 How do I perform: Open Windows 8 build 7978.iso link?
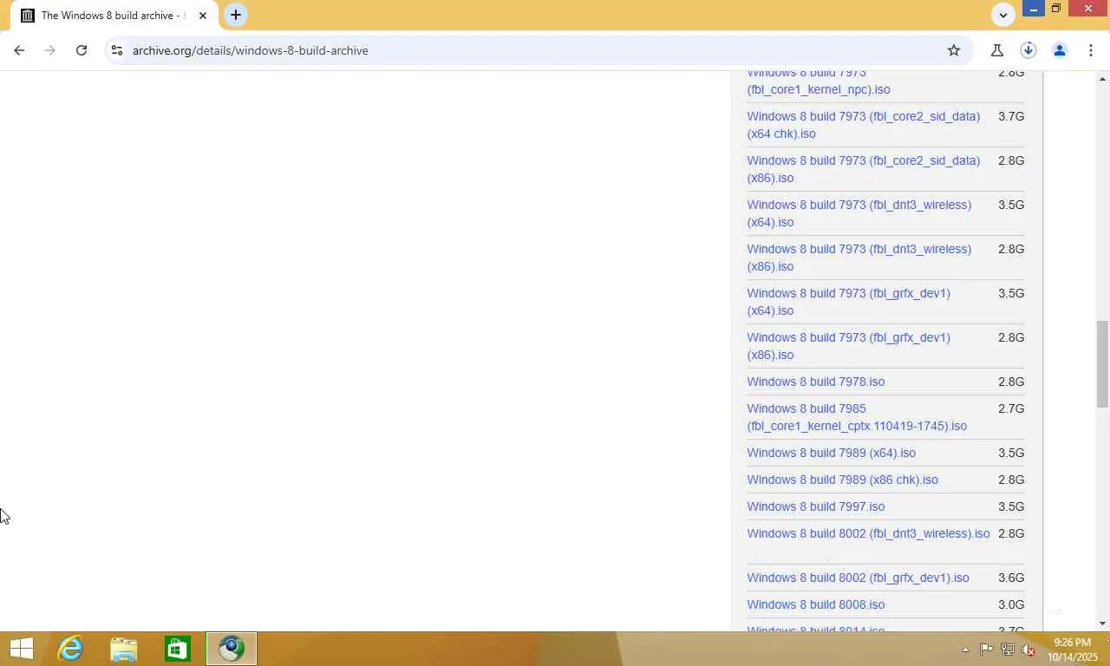(816, 382)
